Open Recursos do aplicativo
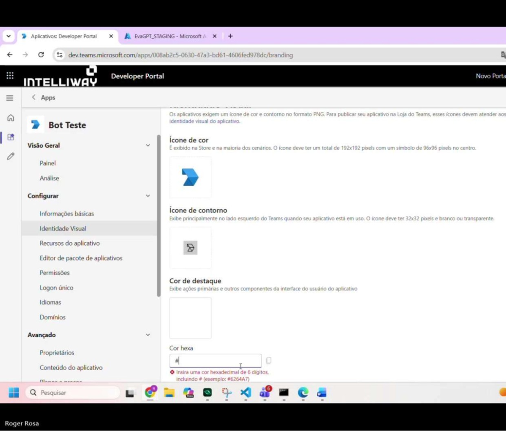The width and height of the screenshot is (506, 431). 70,243
